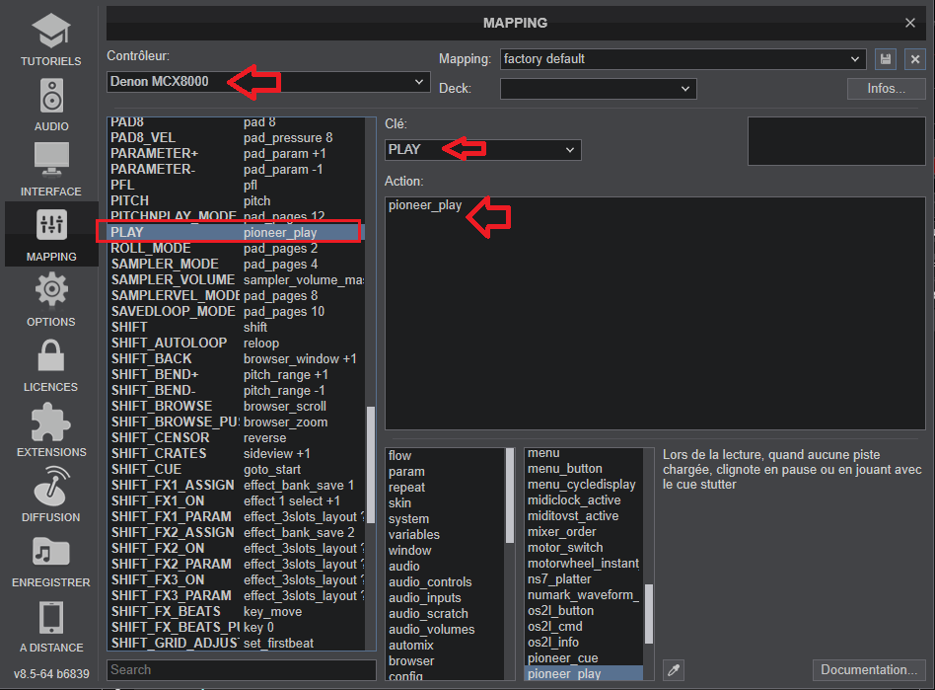Select the ROLL_MODE mapping row

[x=236, y=249]
